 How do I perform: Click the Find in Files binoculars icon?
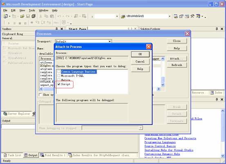click(123, 16)
